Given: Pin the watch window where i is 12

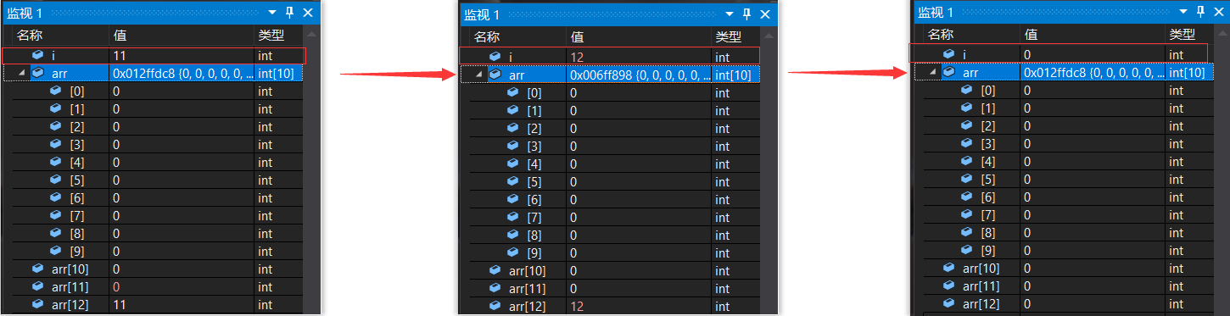Looking at the screenshot, I should (746, 14).
